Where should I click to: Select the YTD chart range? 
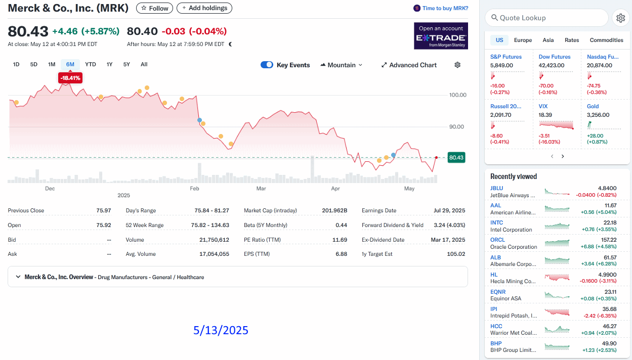click(x=91, y=64)
